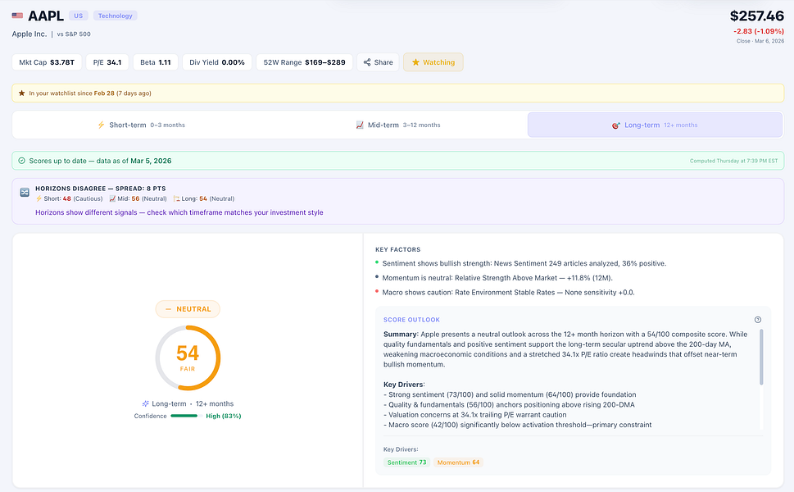The width and height of the screenshot is (794, 492).
Task: Open the Share button
Action: [378, 62]
